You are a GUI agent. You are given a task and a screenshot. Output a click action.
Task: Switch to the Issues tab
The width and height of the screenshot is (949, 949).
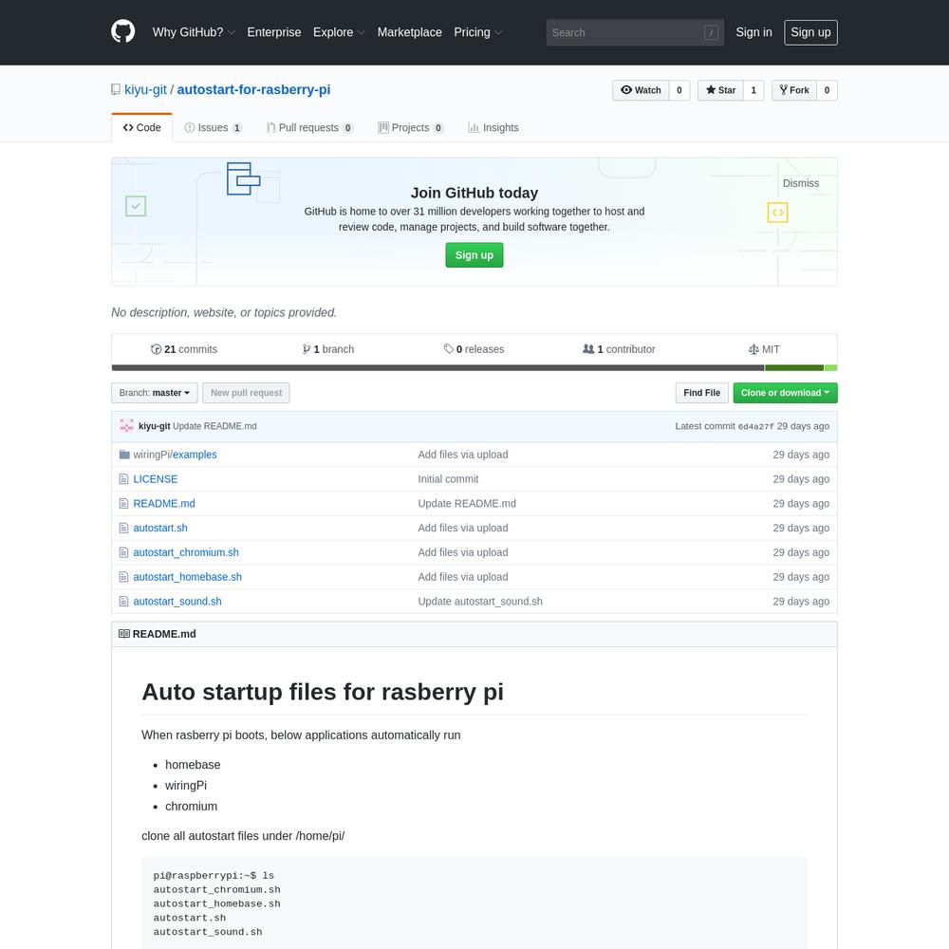213,128
